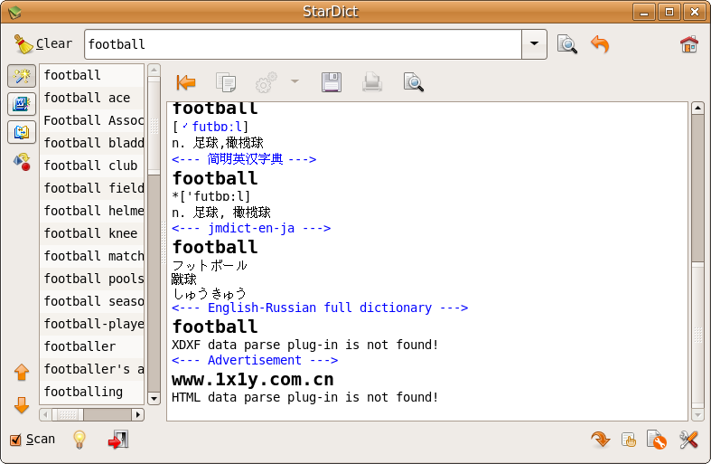The image size is (711, 464).
Task: Click the next word down arrow
Action: click(22, 405)
